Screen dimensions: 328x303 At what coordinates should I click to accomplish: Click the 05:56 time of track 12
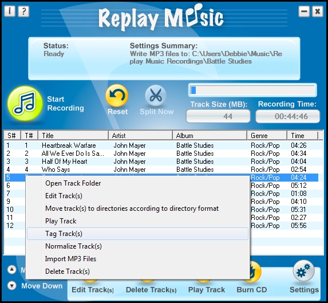[299, 226]
